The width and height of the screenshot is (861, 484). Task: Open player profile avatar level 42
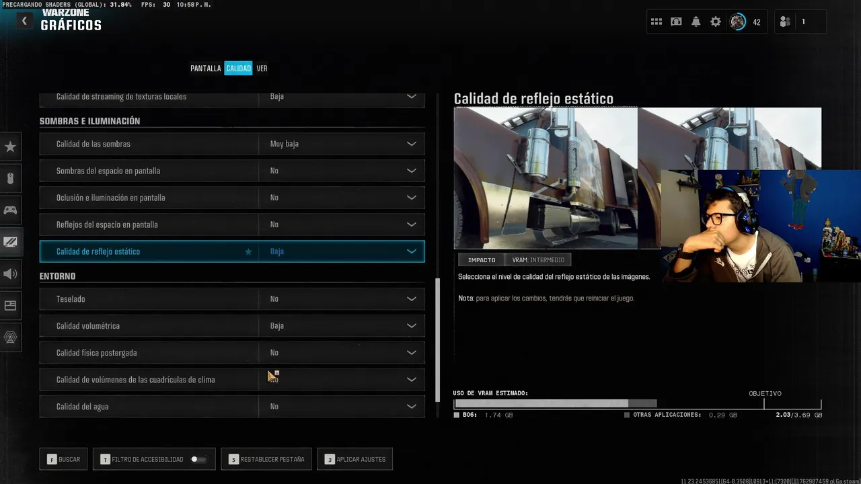coord(738,22)
